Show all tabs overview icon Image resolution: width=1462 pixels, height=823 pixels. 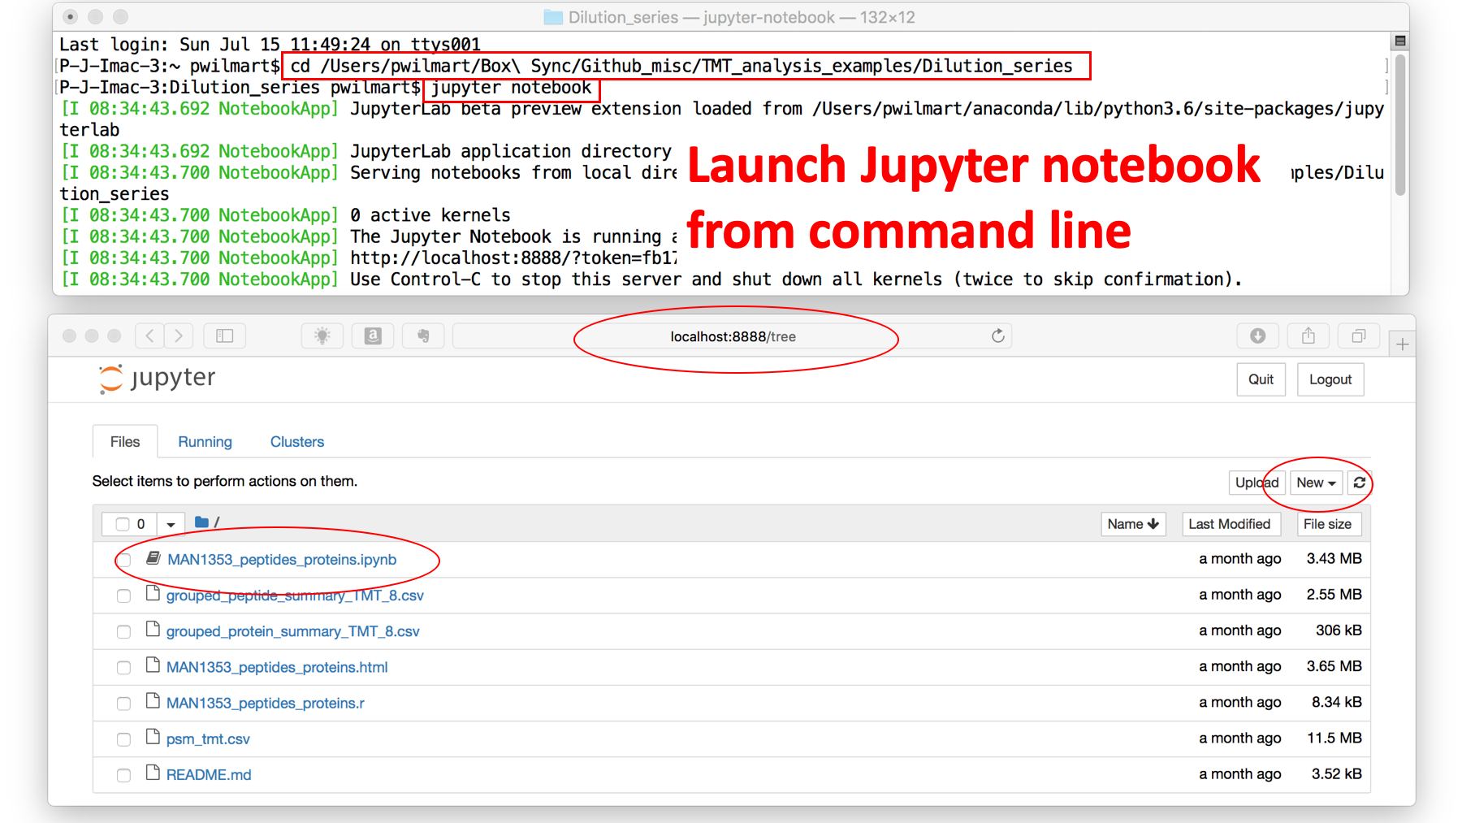1358,336
